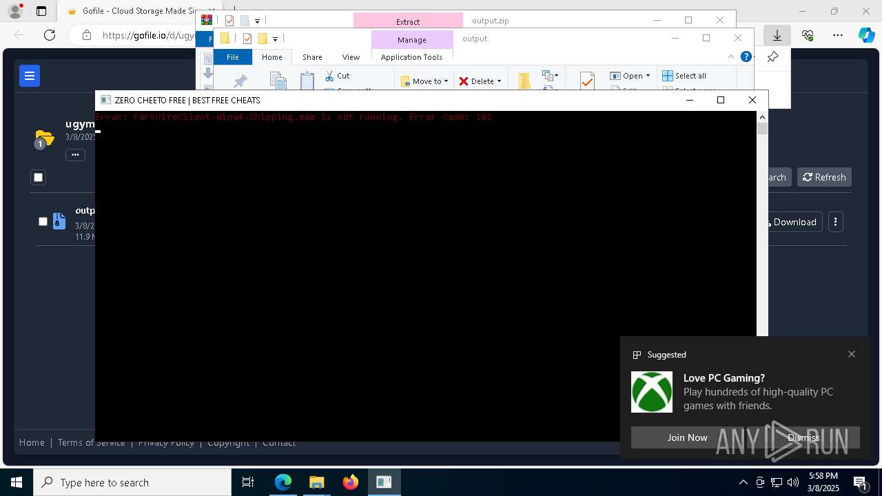Switch to the Home ribbon tab

point(272,57)
